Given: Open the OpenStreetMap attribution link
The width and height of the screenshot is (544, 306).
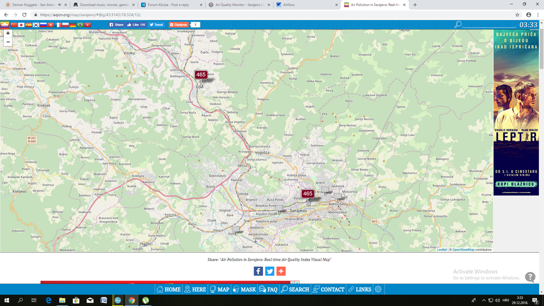Looking at the screenshot, I should click(463, 250).
